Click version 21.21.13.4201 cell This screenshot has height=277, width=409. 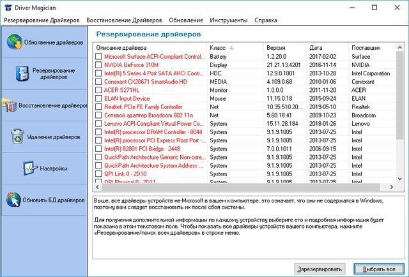[284, 65]
